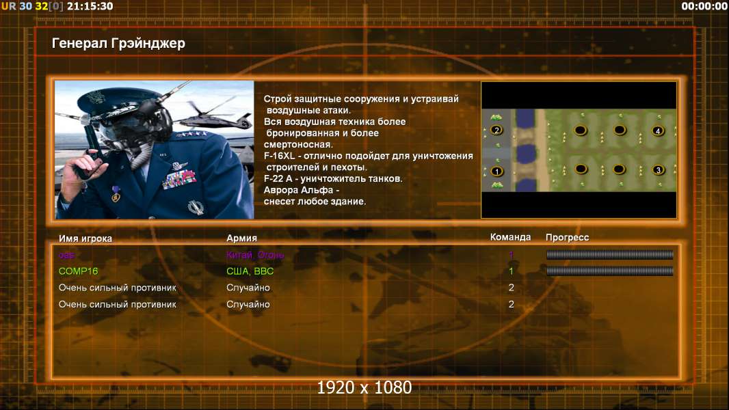Select player COMP16 in the list
Viewport: 729px width, 410px height.
click(x=78, y=271)
